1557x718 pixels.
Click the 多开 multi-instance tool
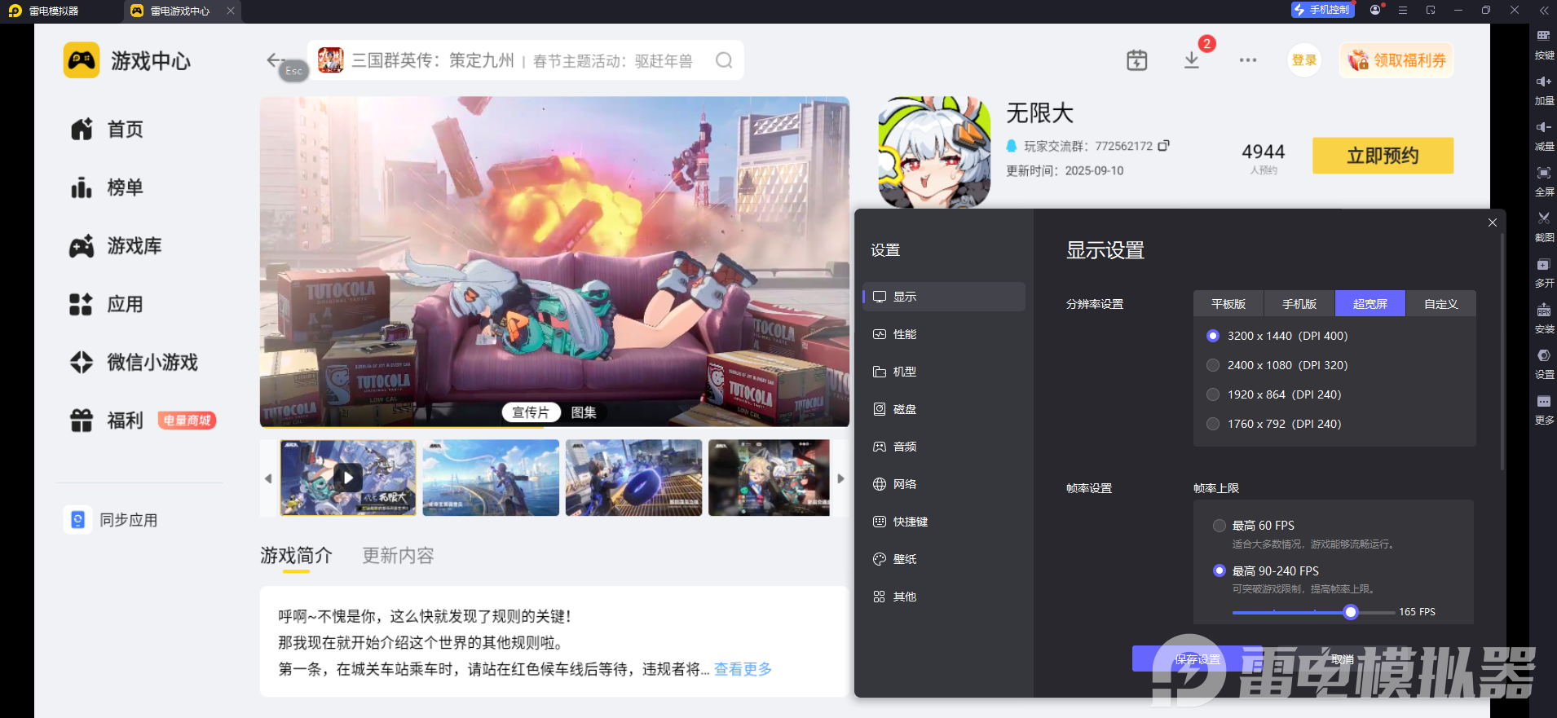tap(1544, 272)
